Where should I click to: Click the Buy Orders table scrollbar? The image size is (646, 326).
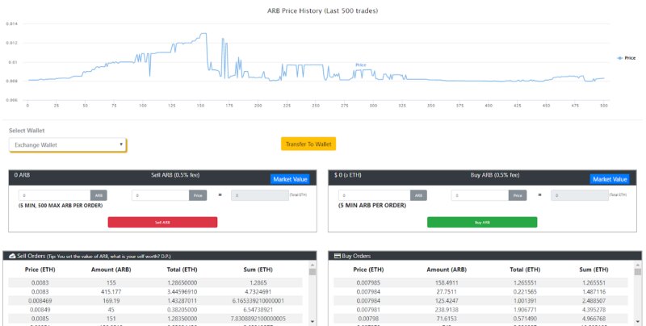pos(636,299)
